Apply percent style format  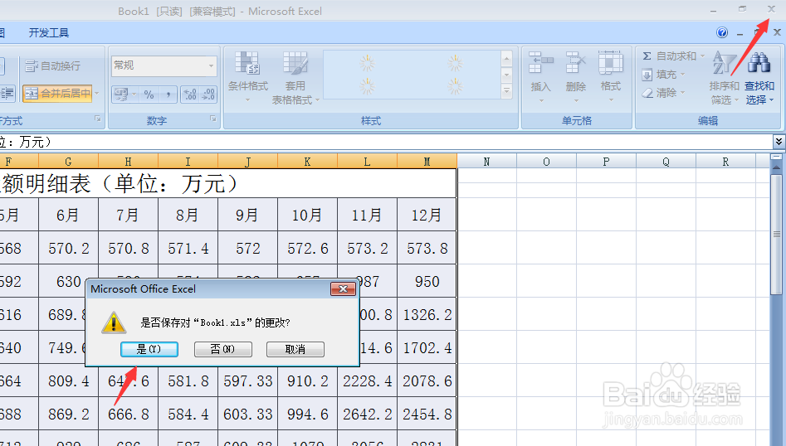[x=149, y=95]
